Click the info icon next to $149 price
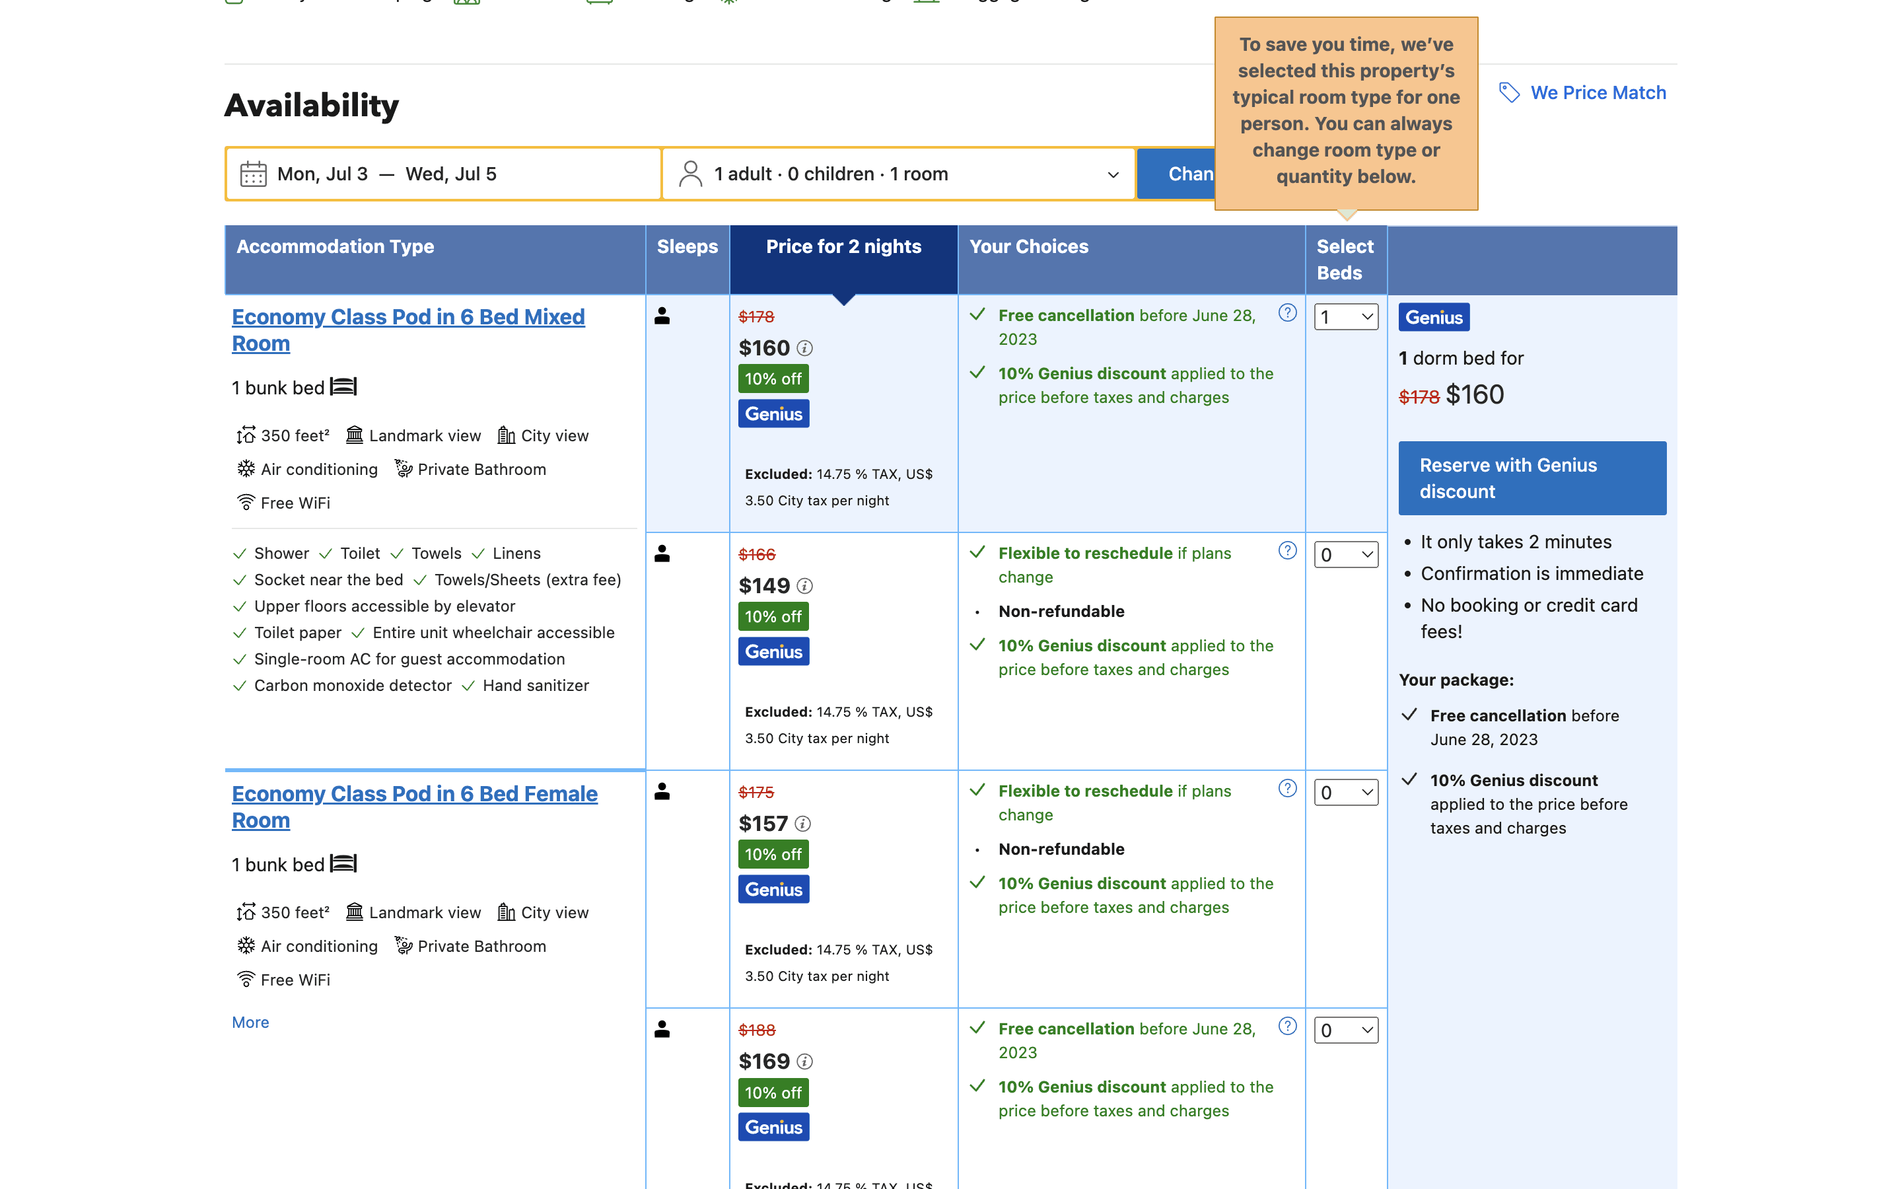This screenshot has width=1902, height=1189. point(805,586)
